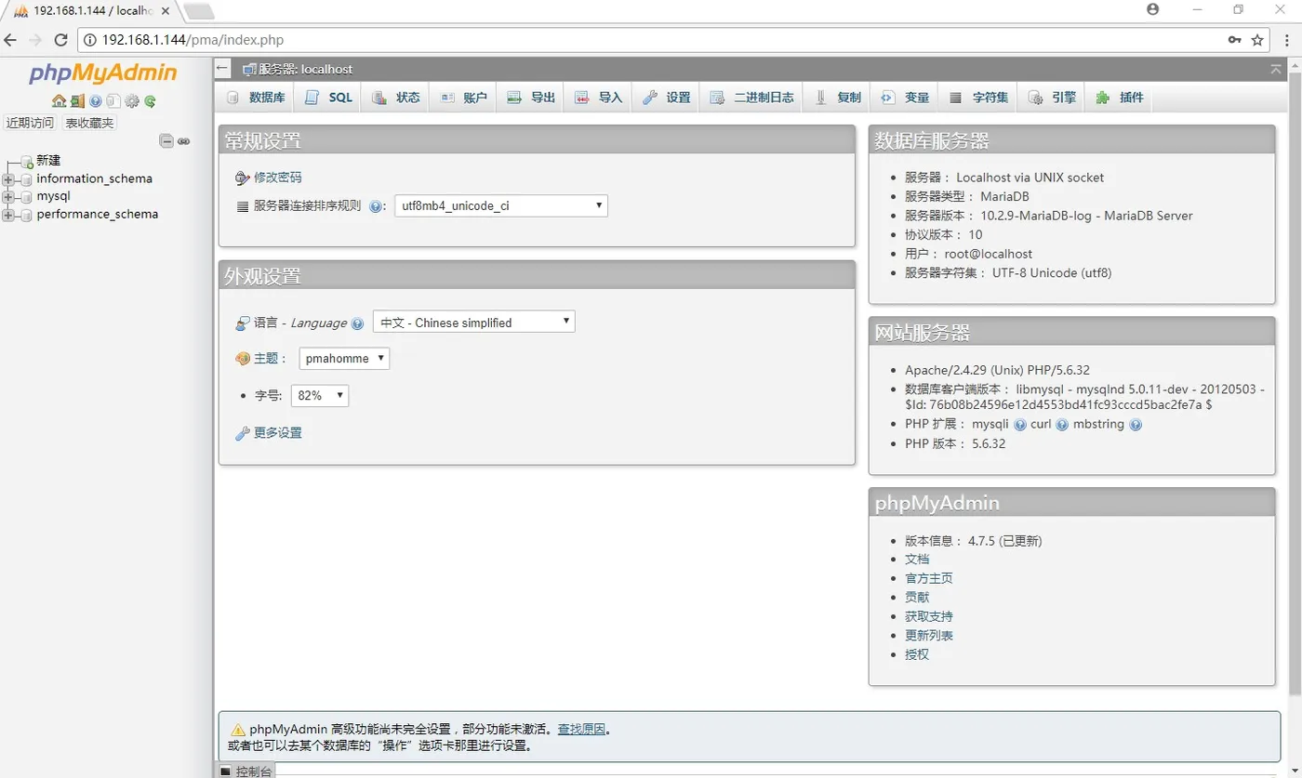Click the server icon before 服务器: localhost

click(249, 70)
